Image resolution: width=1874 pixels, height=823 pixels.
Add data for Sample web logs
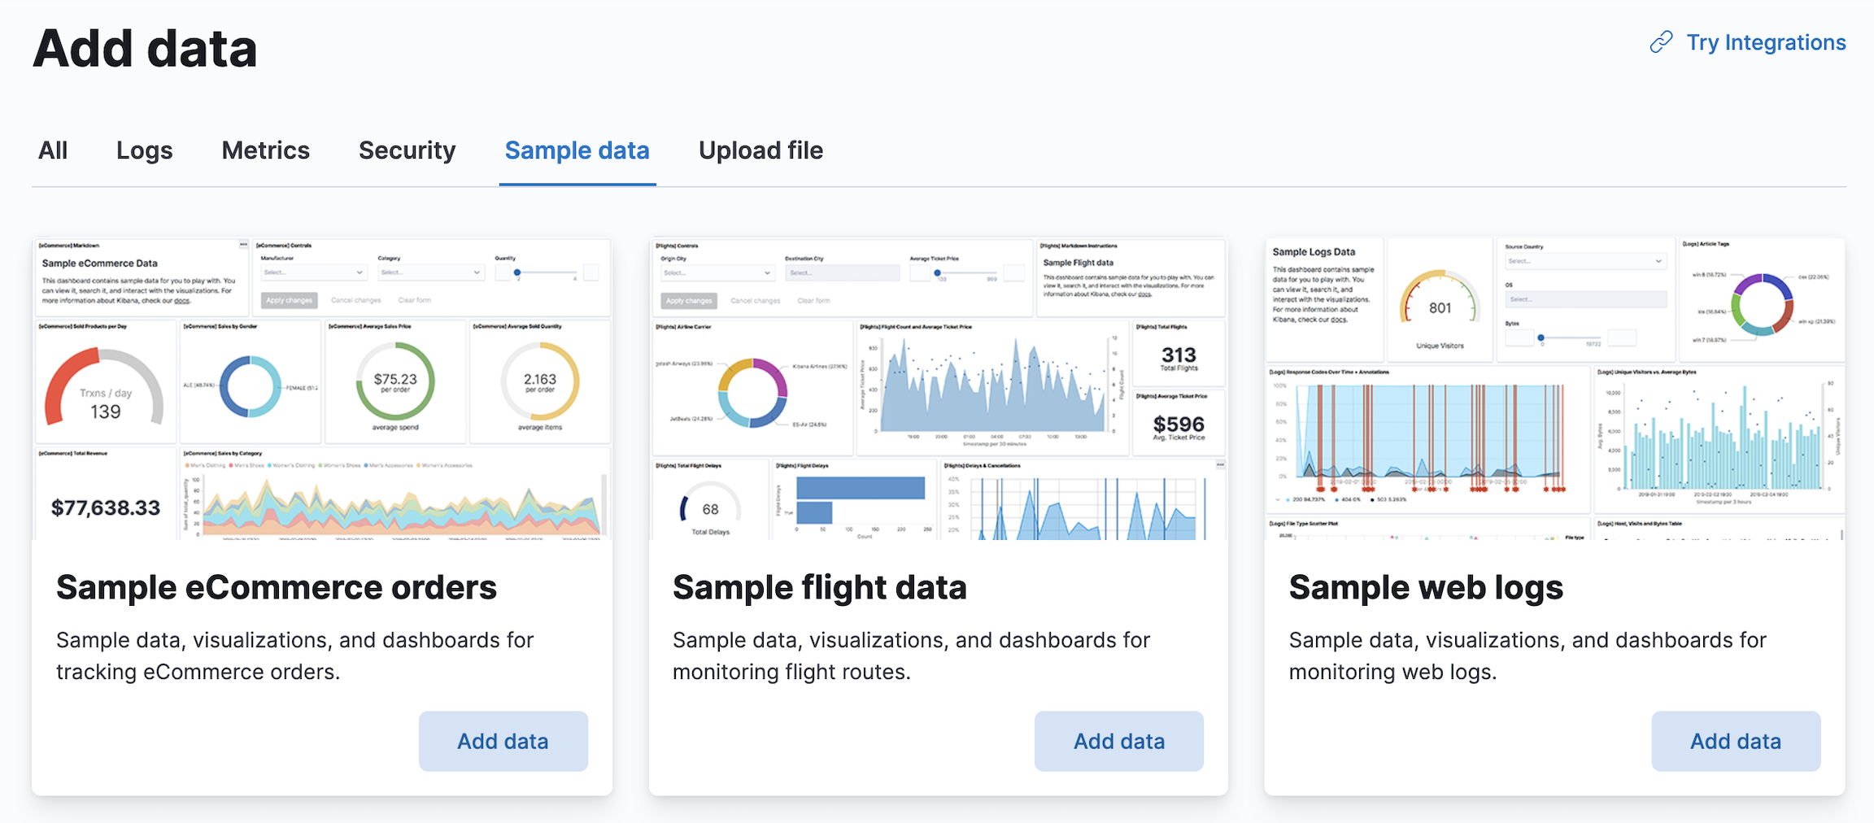(x=1735, y=741)
